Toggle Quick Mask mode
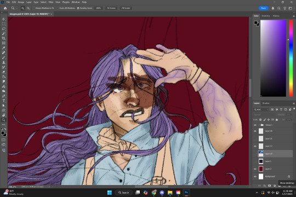The width and height of the screenshot is (296, 197). pos(4,140)
